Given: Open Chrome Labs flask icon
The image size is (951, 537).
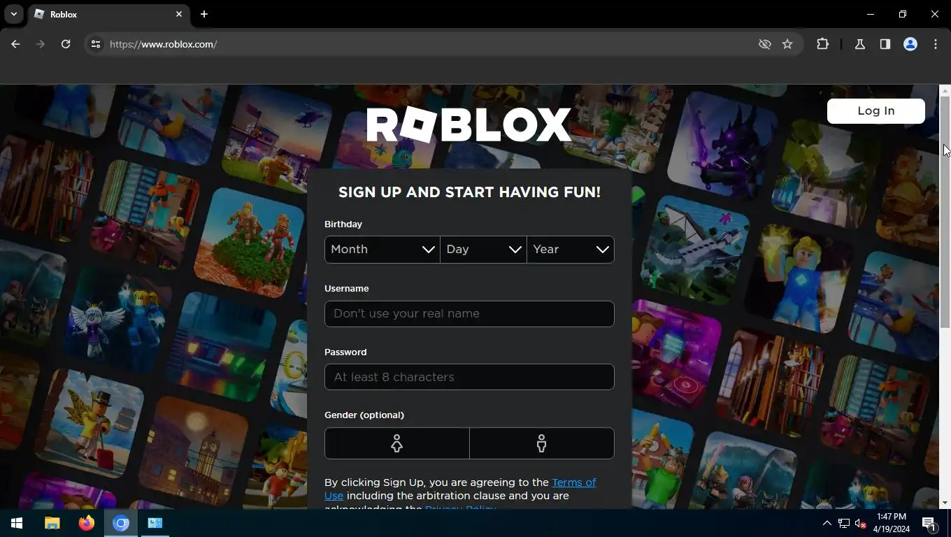Looking at the screenshot, I should click(x=860, y=44).
